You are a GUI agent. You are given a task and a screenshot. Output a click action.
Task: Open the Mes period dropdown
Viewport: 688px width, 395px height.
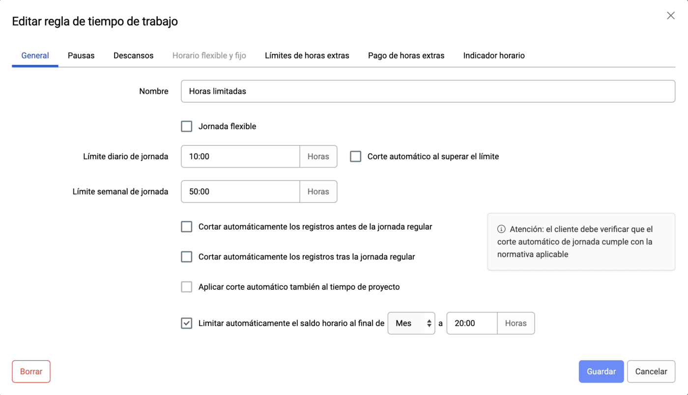point(411,323)
